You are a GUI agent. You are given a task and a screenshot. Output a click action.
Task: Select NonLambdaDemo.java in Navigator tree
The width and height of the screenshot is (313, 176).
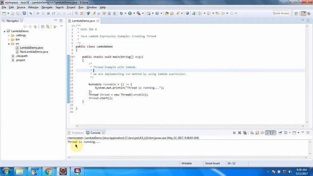(x=34, y=52)
